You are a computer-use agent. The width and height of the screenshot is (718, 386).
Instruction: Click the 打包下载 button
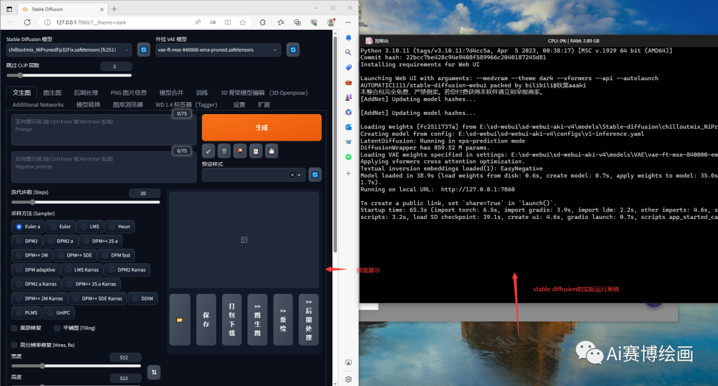click(232, 320)
